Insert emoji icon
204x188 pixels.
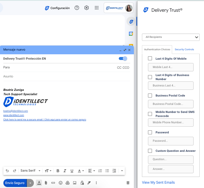click(x=60, y=183)
